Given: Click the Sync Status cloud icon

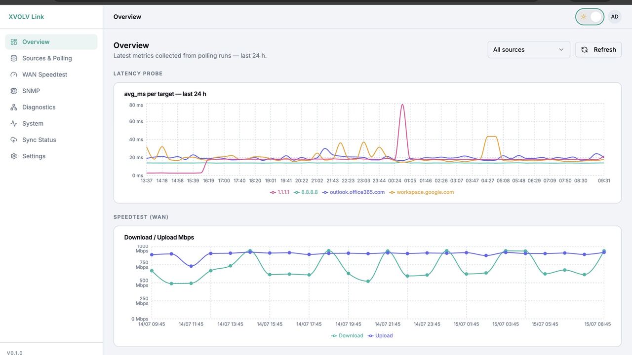Looking at the screenshot, I should [x=14, y=140].
